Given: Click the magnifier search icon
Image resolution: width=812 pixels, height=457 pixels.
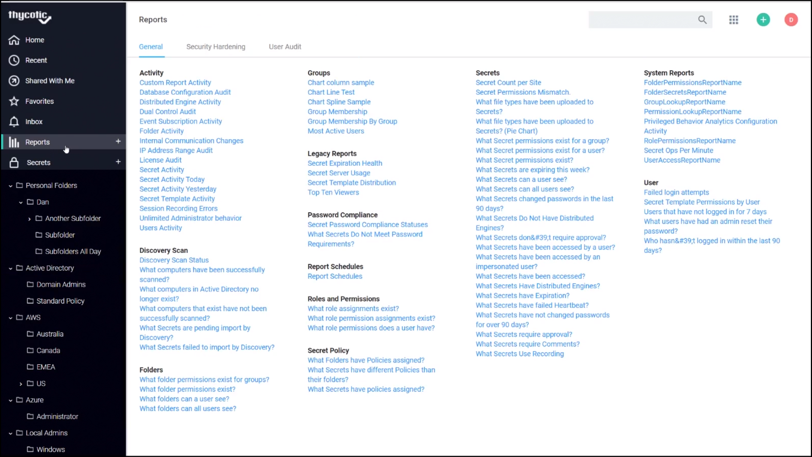Looking at the screenshot, I should click(702, 20).
